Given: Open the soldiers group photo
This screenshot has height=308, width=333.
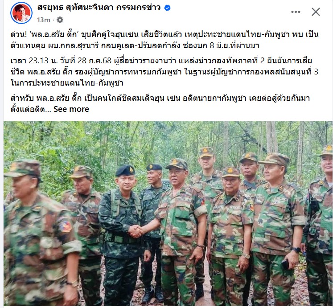Looking at the screenshot, I should [x=168, y=214].
